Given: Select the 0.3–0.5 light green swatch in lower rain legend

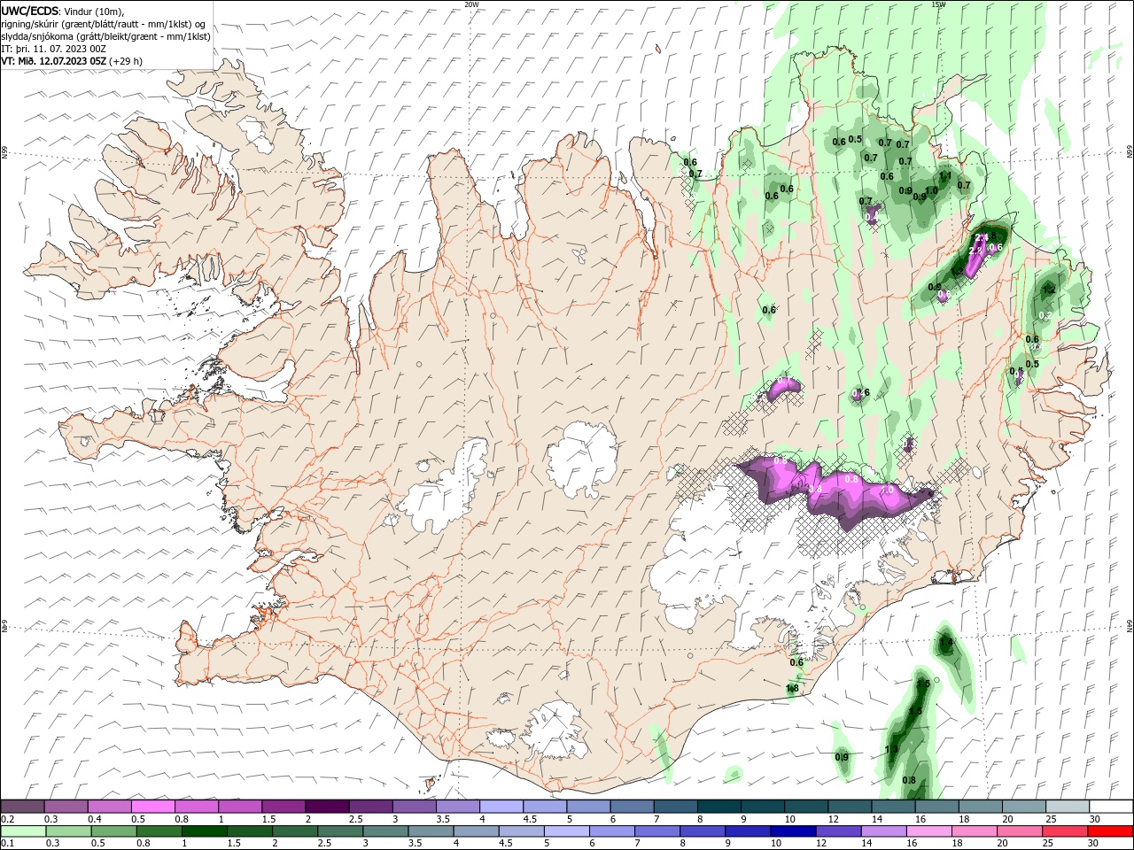Looking at the screenshot, I should tap(69, 831).
